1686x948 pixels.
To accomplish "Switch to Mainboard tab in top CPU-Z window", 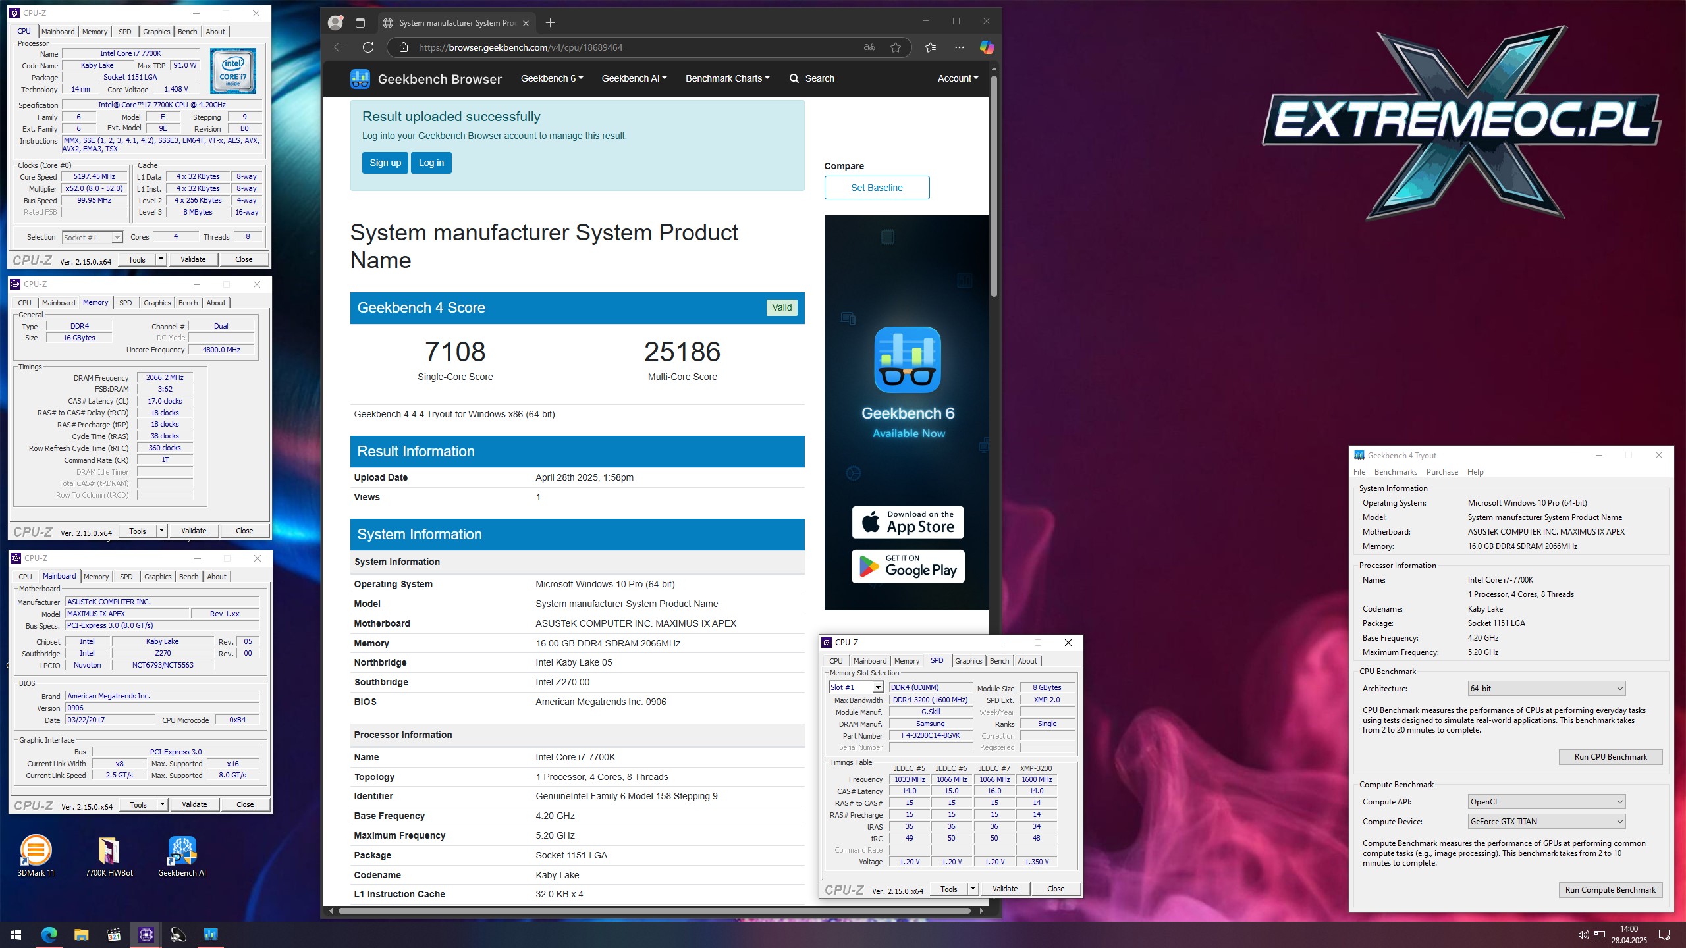I will (x=58, y=32).
